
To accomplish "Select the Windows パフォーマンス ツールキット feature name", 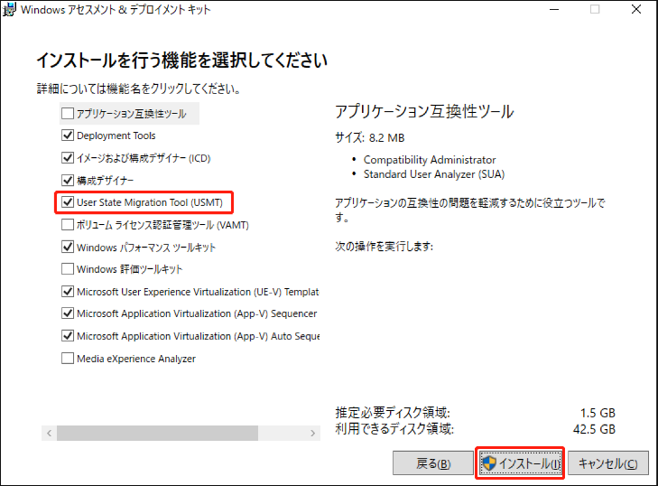I will click(x=146, y=248).
